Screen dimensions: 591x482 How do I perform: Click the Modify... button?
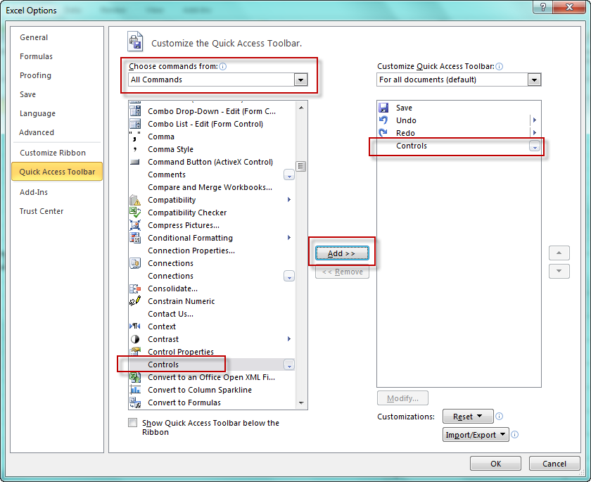pyautogui.click(x=402, y=398)
